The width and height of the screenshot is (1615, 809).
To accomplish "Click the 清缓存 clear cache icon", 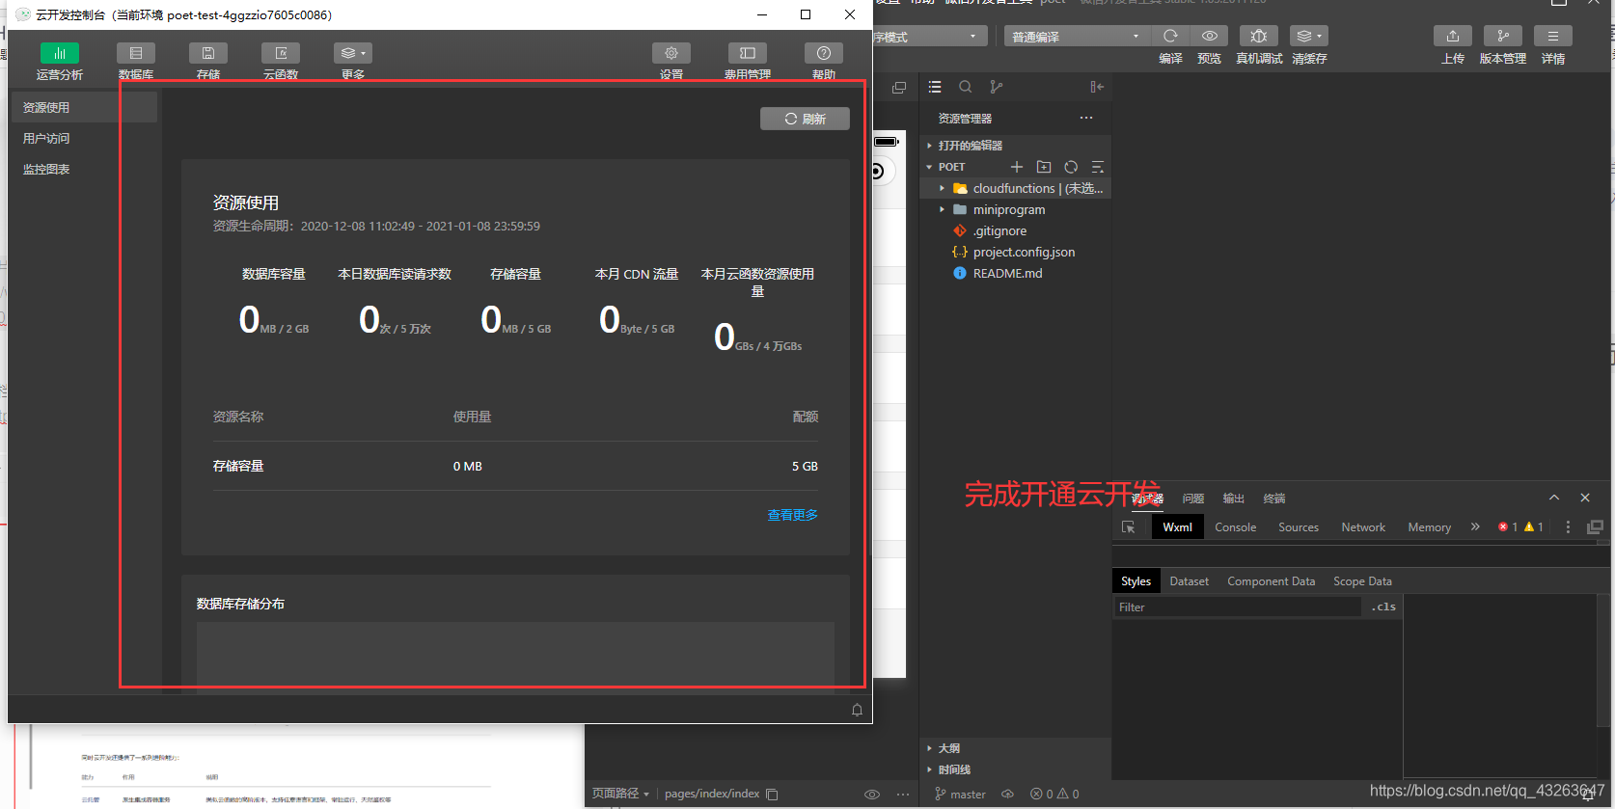I will pyautogui.click(x=1309, y=36).
